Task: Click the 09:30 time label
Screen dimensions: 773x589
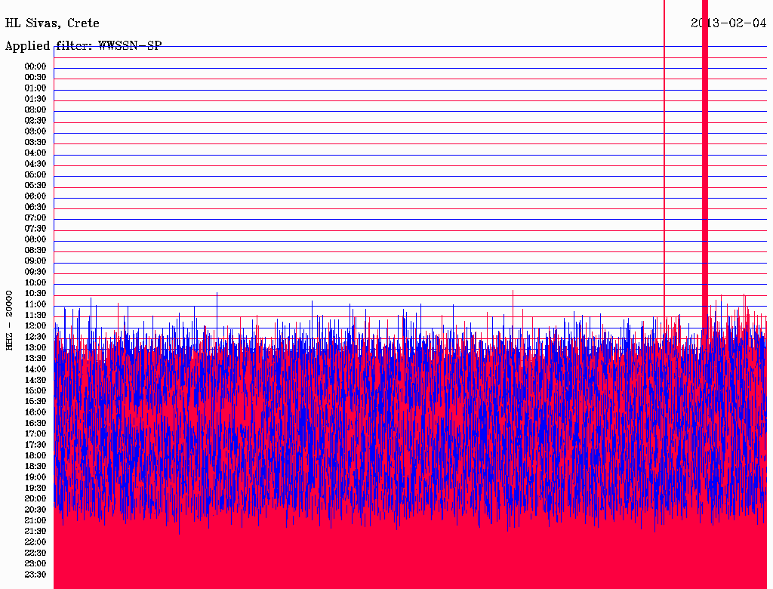Action: coord(35,272)
